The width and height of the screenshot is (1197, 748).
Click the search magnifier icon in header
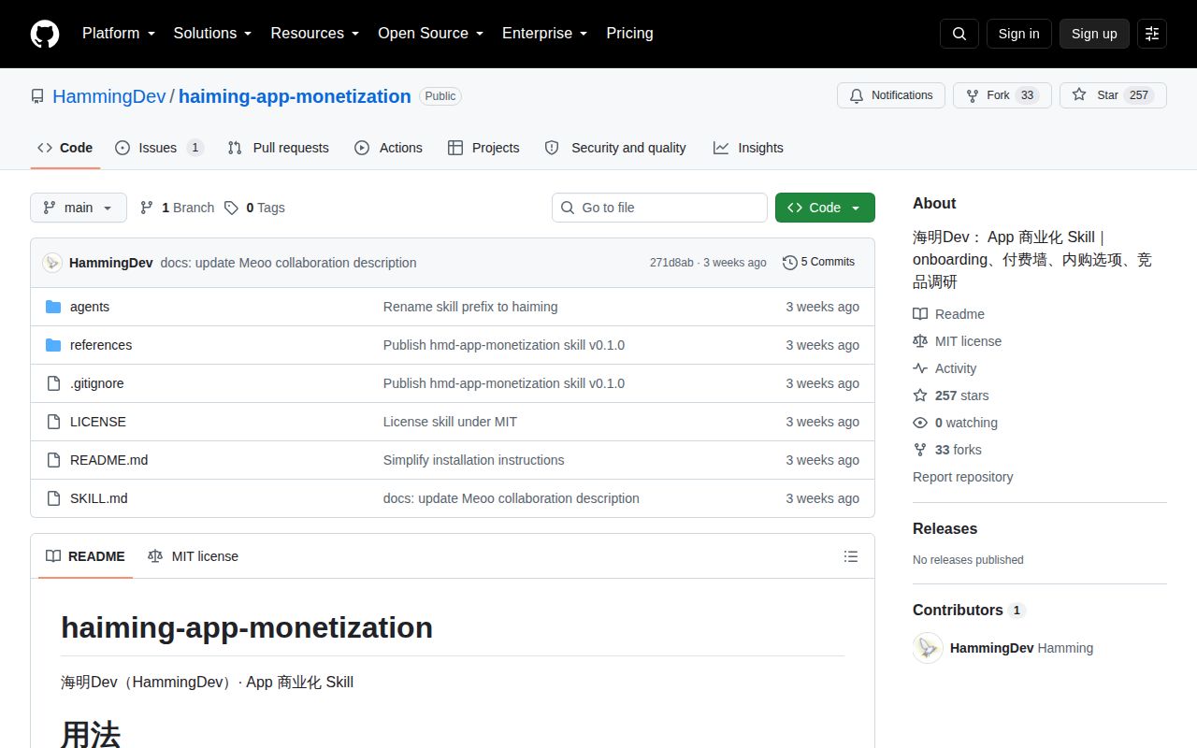click(959, 34)
